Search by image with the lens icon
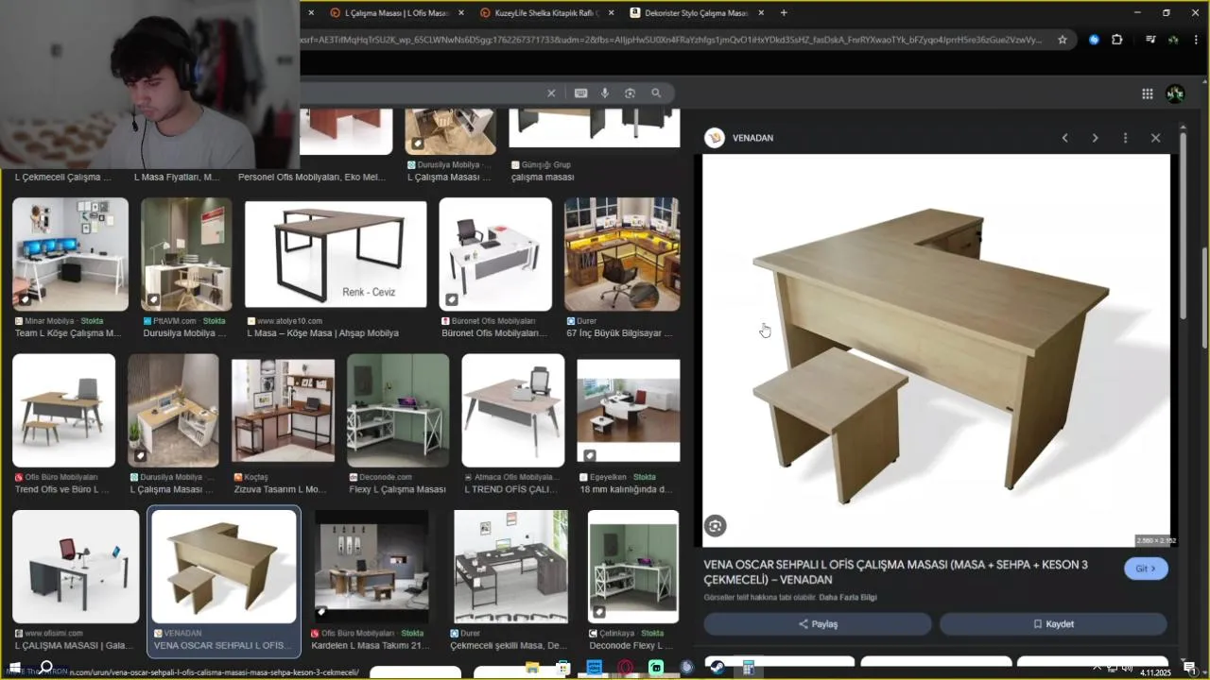Viewport: 1210px width, 680px height. coord(630,93)
